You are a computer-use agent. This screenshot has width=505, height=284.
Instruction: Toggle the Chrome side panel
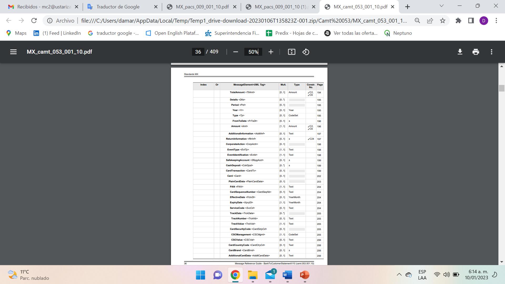pos(471,21)
